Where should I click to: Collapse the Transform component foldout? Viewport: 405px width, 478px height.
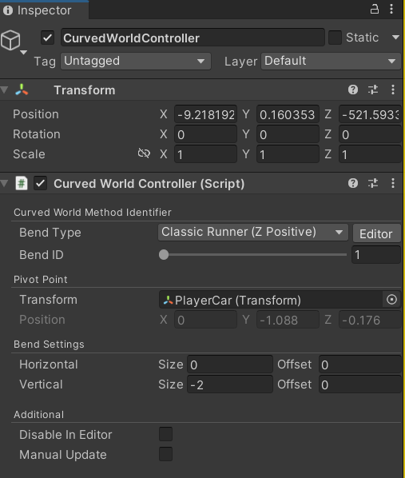[x=4, y=90]
